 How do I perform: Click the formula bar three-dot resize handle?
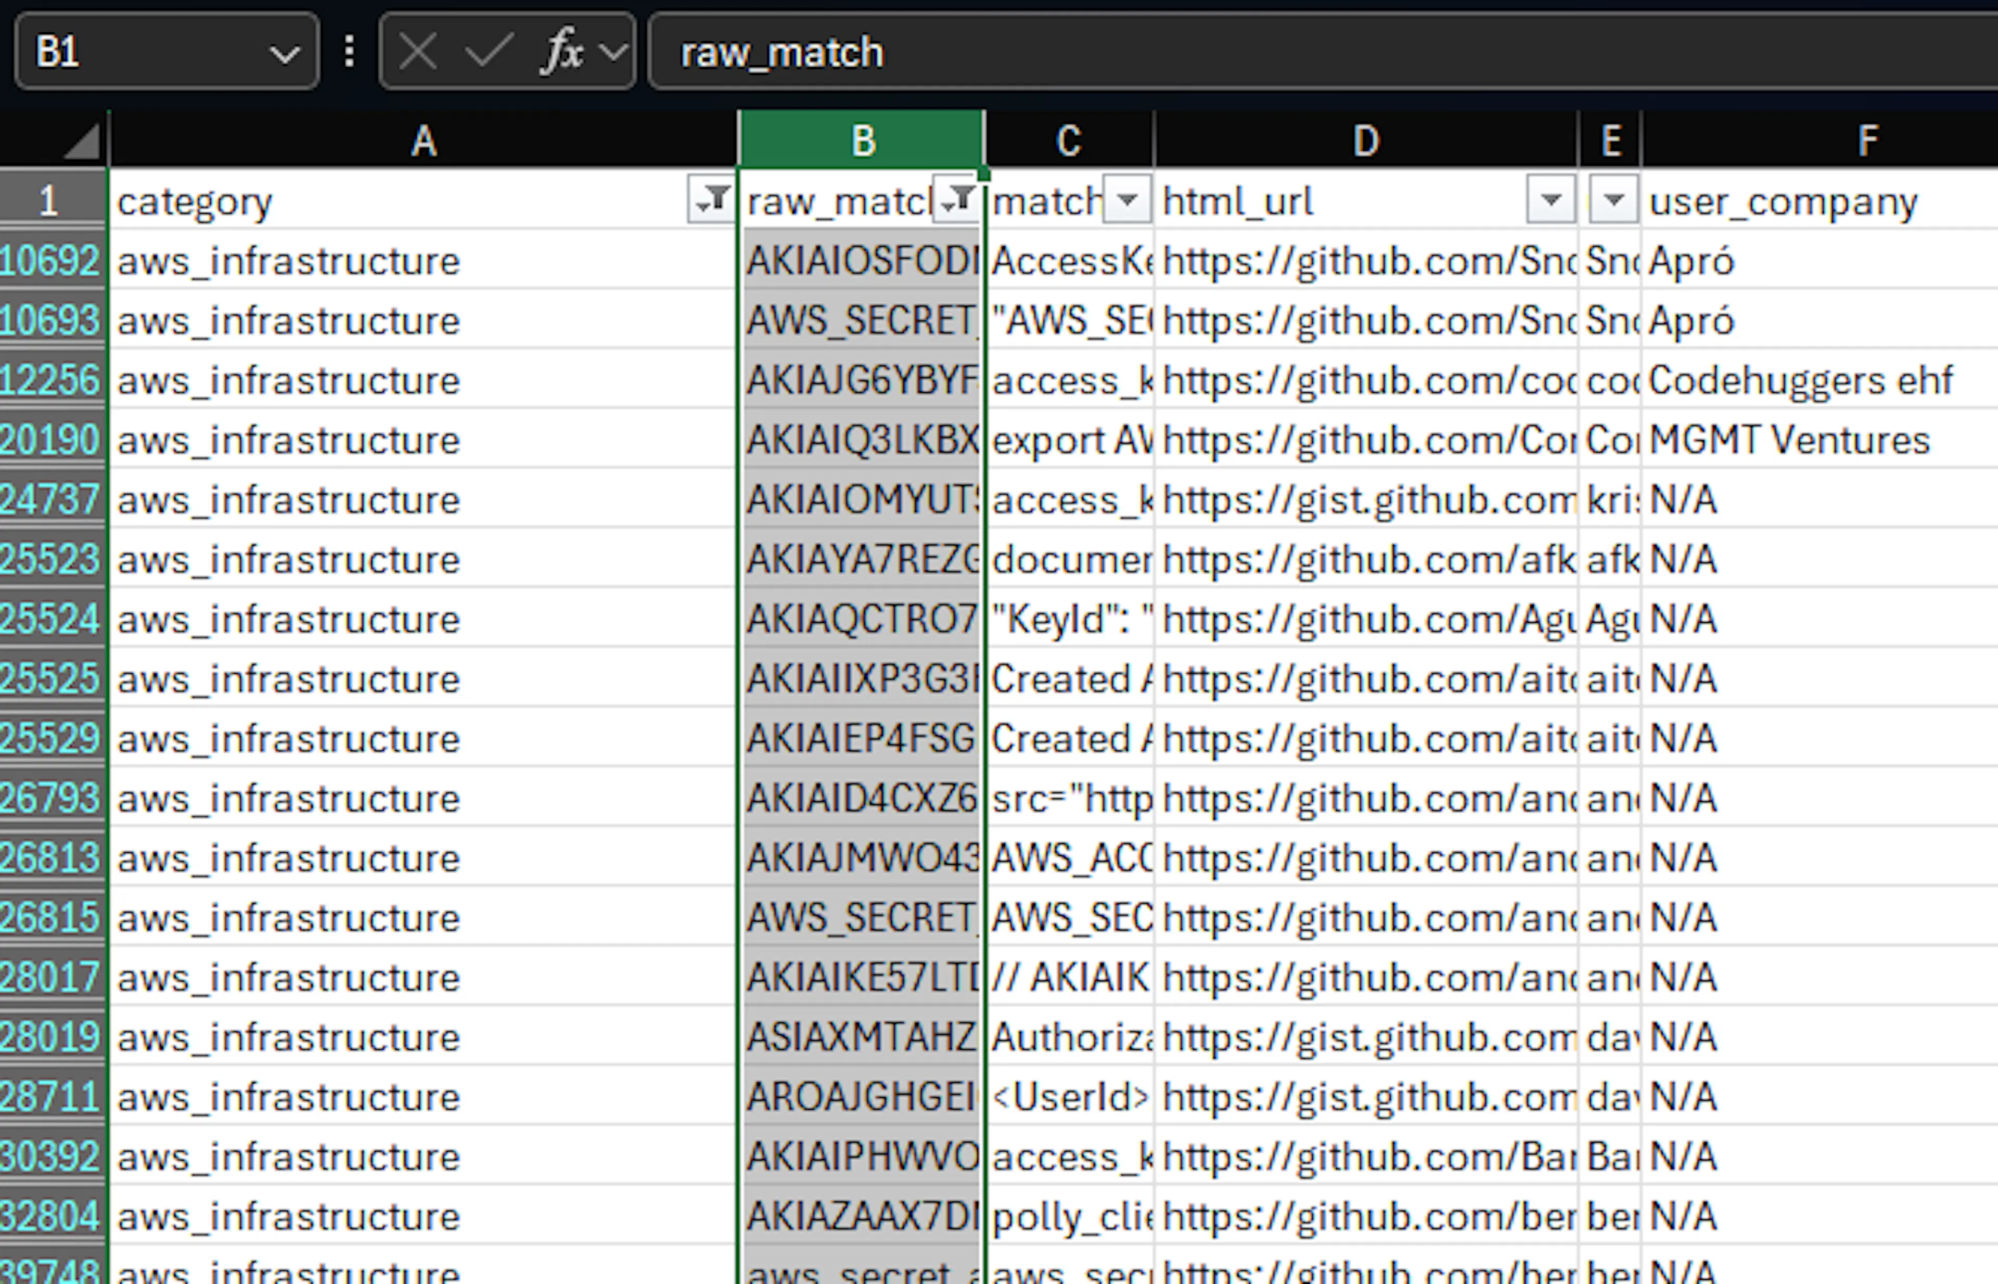tap(350, 52)
